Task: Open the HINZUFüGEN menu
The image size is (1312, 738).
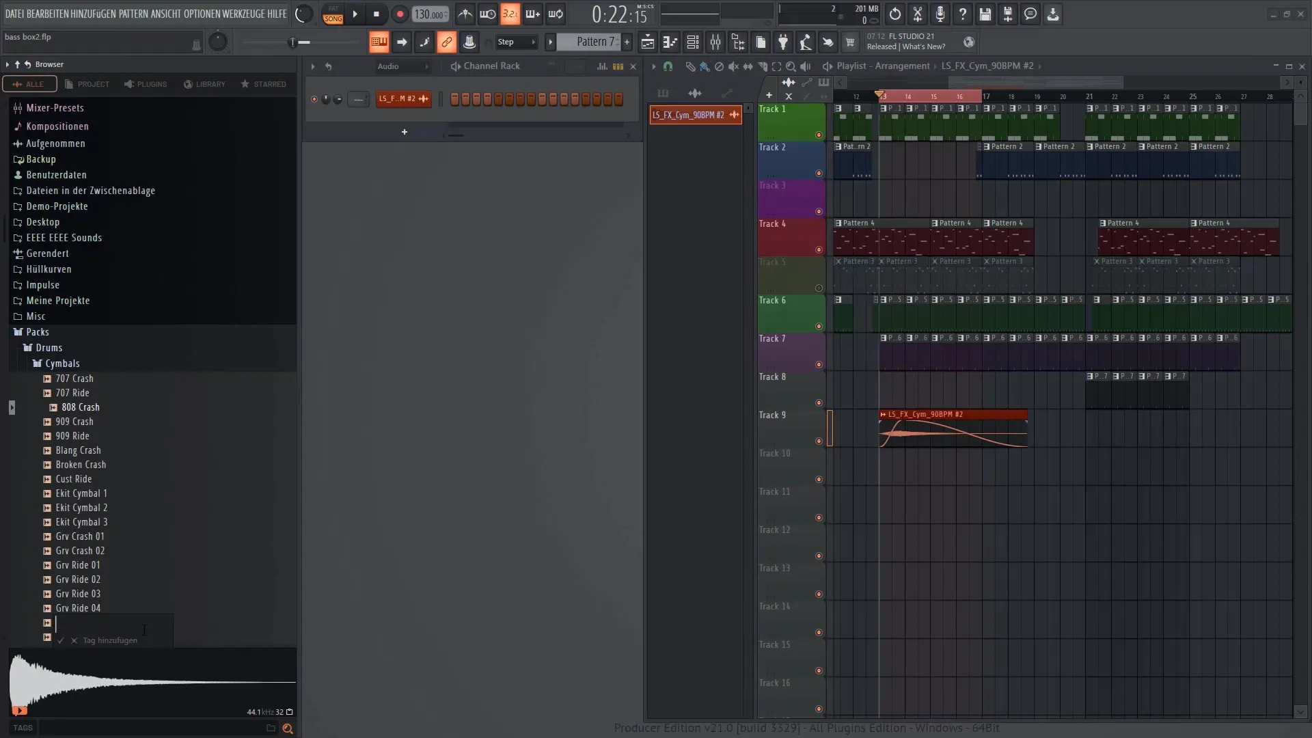Action: point(93,14)
